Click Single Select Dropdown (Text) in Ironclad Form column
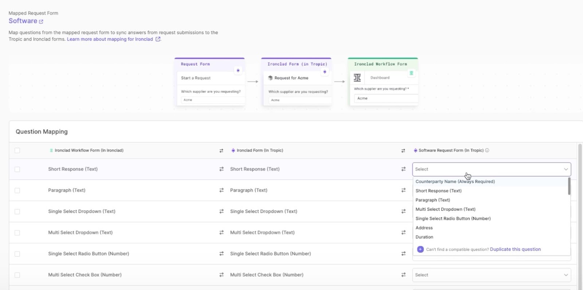The width and height of the screenshot is (583, 290). pyautogui.click(x=263, y=211)
